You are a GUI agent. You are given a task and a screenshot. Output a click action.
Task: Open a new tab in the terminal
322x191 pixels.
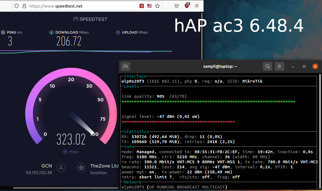125,66
